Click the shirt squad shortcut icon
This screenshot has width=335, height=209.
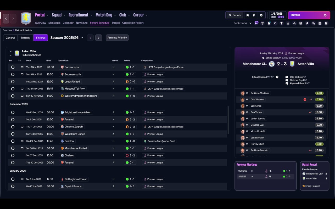[x=263, y=23]
